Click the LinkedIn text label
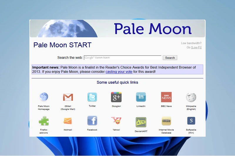Viewport: 235px width, 156px height. [x=141, y=106]
